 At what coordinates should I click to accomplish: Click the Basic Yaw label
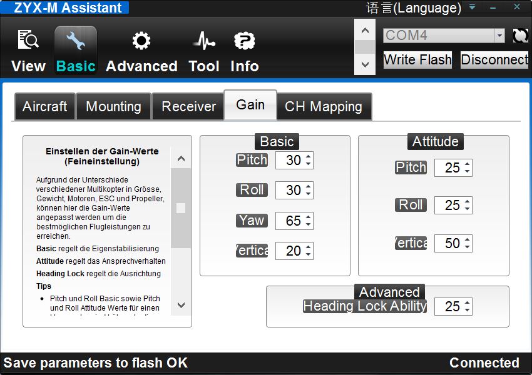click(x=252, y=221)
